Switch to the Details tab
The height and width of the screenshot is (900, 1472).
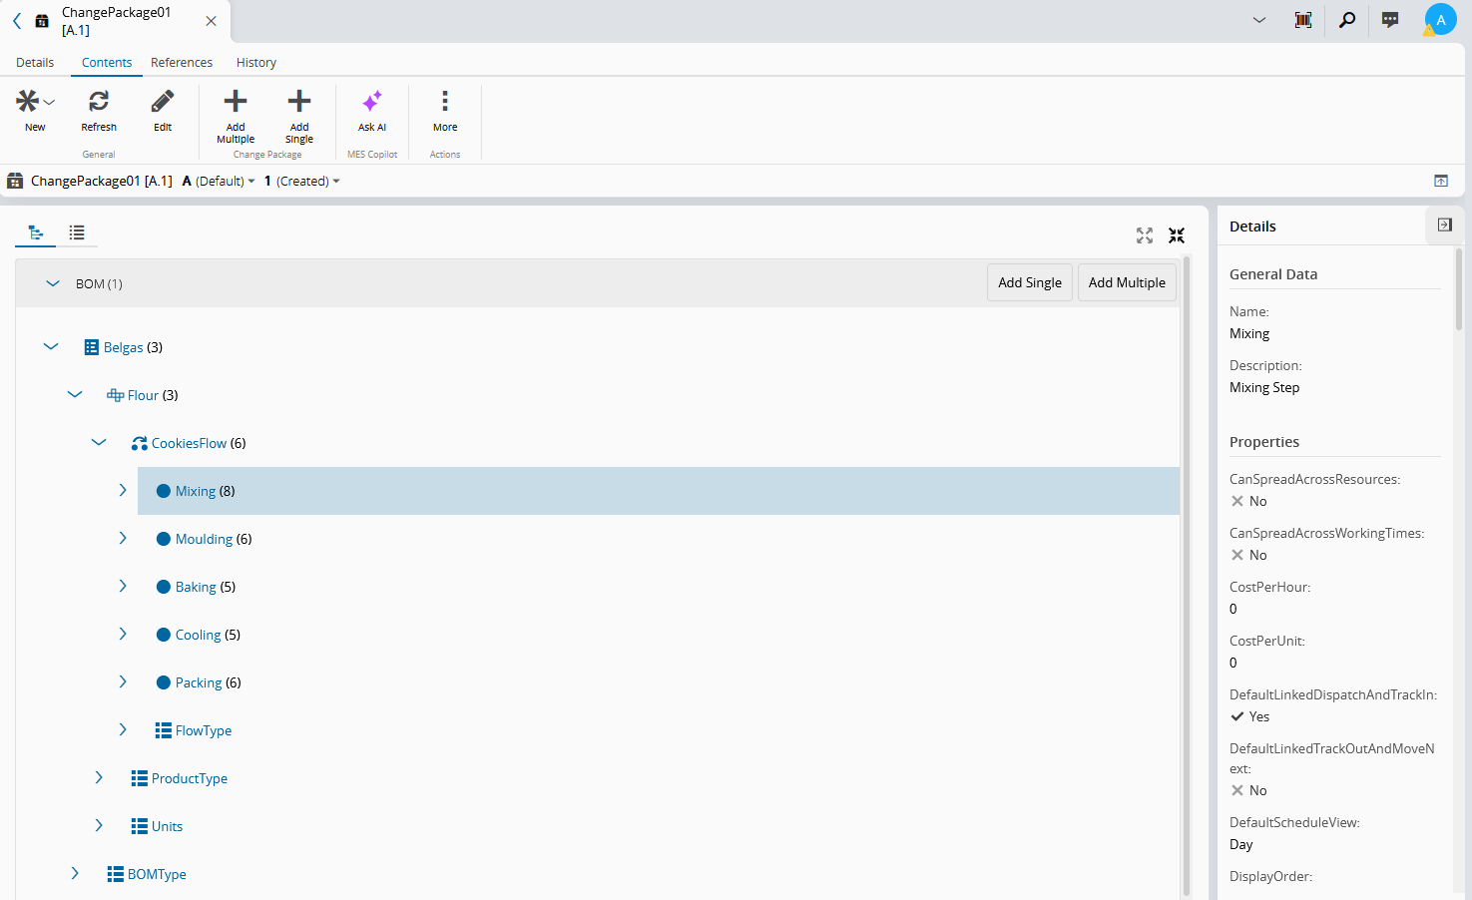(35, 62)
